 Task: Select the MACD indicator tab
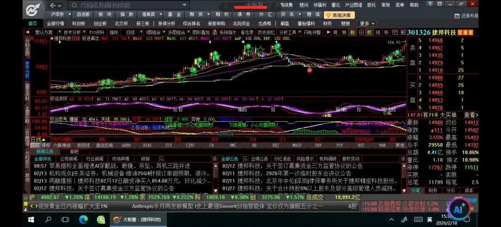[296, 145]
